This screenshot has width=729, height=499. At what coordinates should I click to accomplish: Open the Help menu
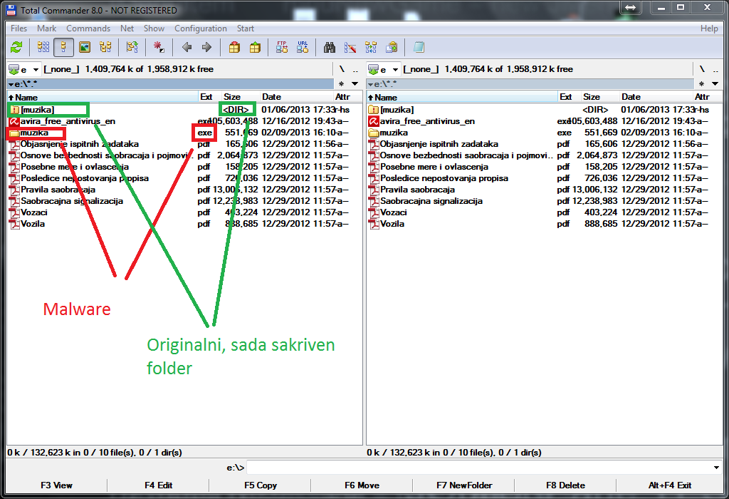pyautogui.click(x=709, y=29)
